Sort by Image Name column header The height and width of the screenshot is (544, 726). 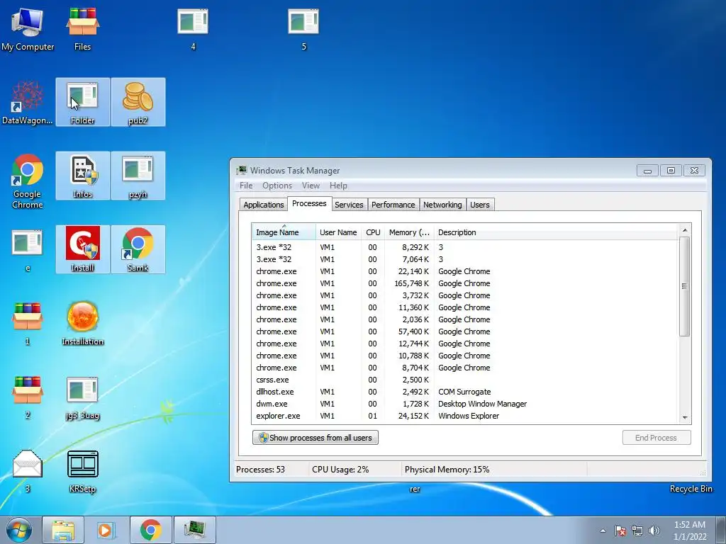coord(284,232)
